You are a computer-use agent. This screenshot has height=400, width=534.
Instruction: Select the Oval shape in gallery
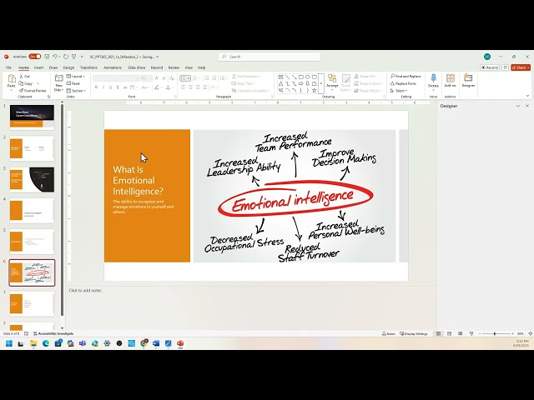308,77
